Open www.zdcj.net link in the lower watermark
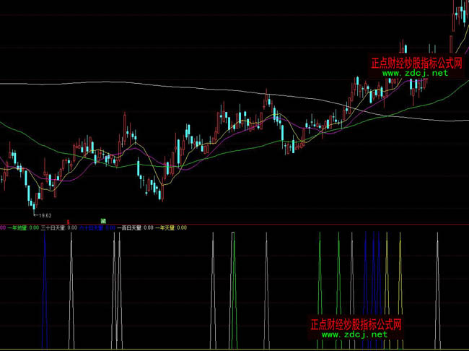 [x=354, y=334]
